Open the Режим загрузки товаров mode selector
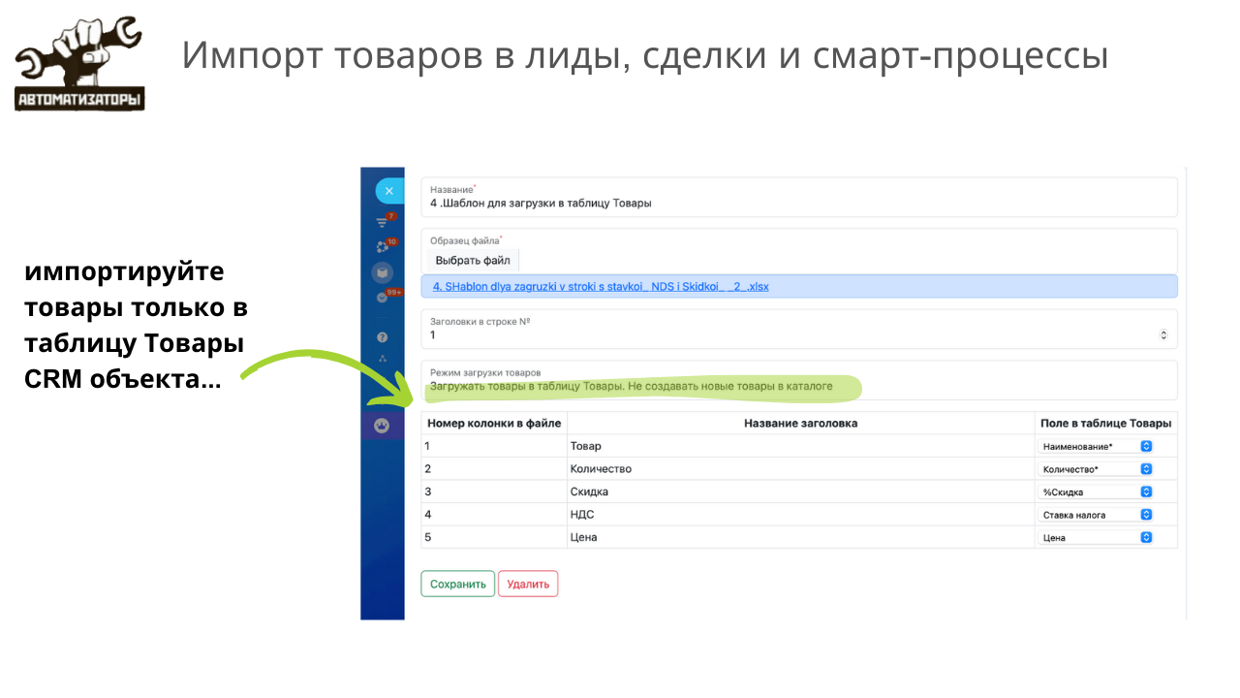The width and height of the screenshot is (1240, 698). (799, 380)
